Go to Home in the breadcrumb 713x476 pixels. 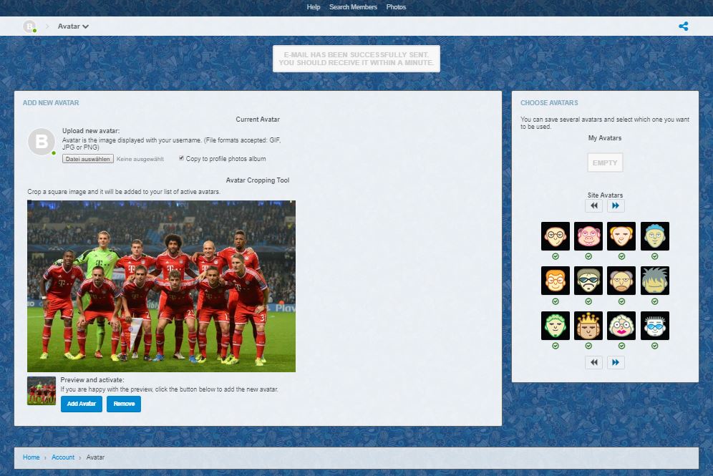point(31,457)
